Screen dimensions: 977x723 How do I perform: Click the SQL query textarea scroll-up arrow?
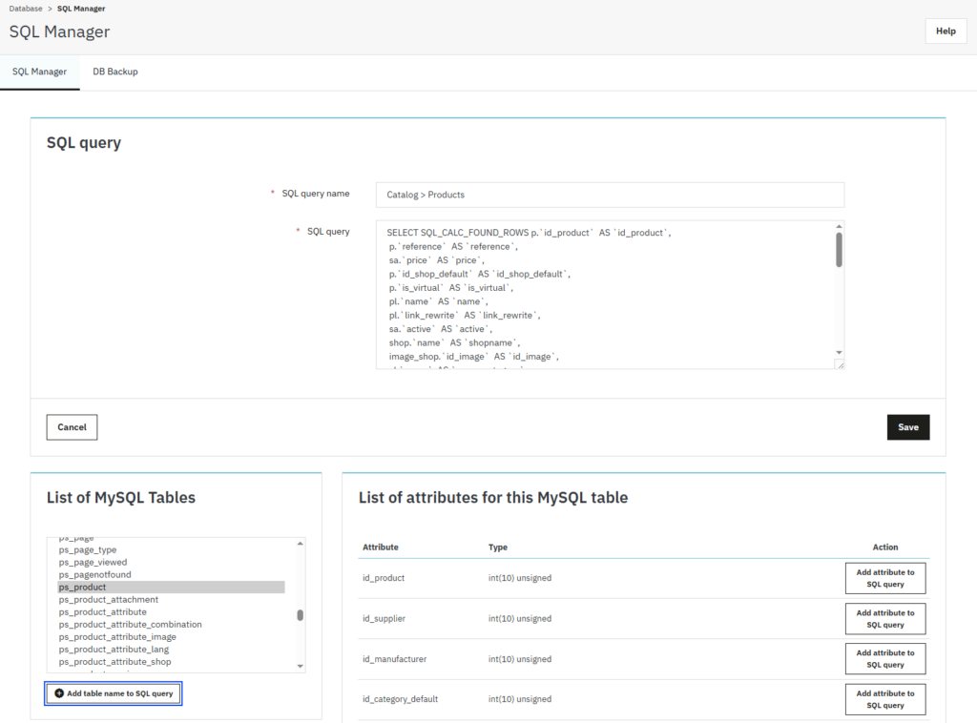(x=839, y=227)
